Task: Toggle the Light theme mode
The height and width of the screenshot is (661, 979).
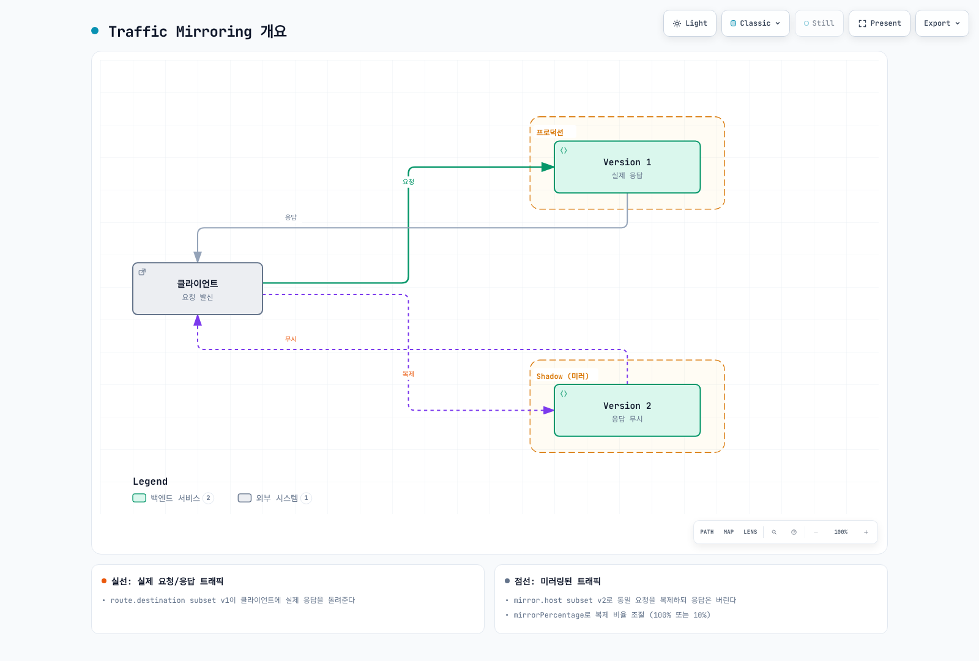Action: [x=690, y=23]
